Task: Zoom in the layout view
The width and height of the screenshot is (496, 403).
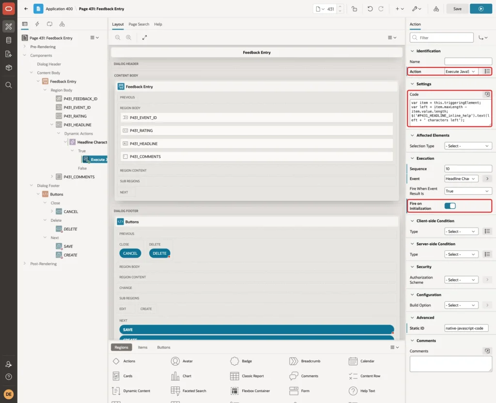Action: [x=129, y=38]
